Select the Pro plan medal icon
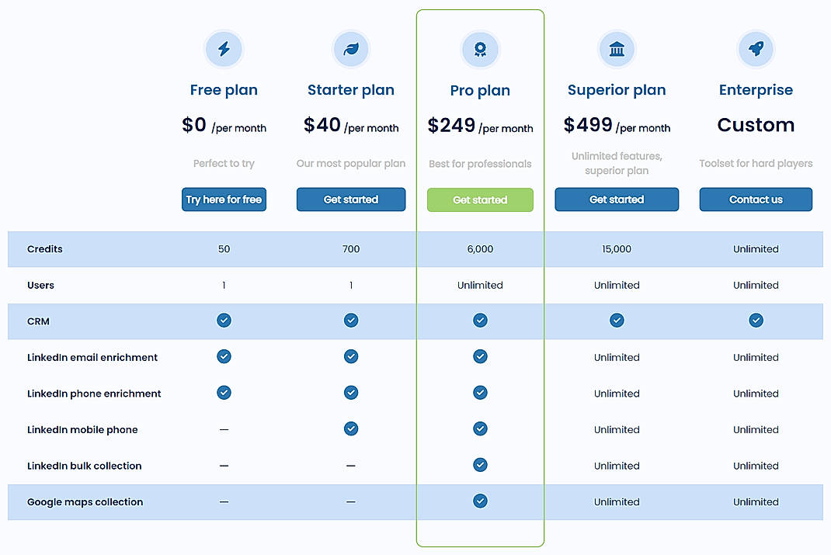The height and width of the screenshot is (555, 831). [480, 49]
